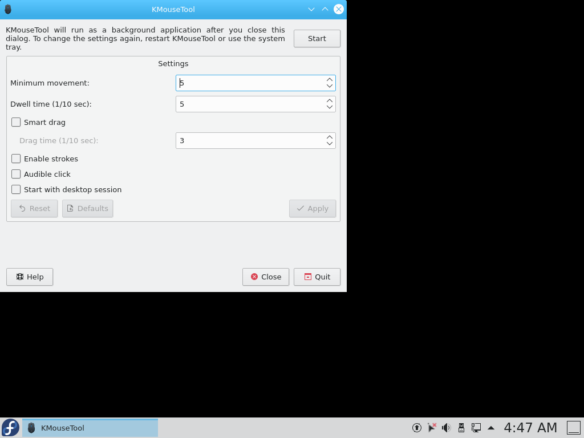Maximize the KMouseTool window
Screen dimensions: 584x438
(325, 9)
